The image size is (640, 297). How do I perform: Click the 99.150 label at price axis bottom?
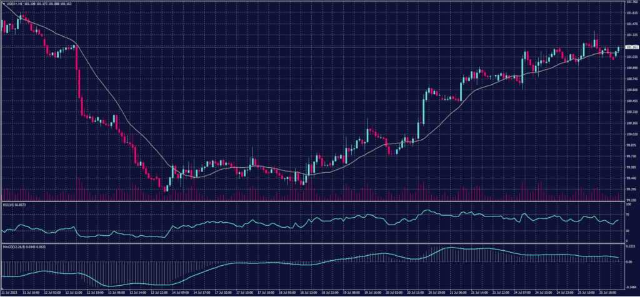point(632,200)
